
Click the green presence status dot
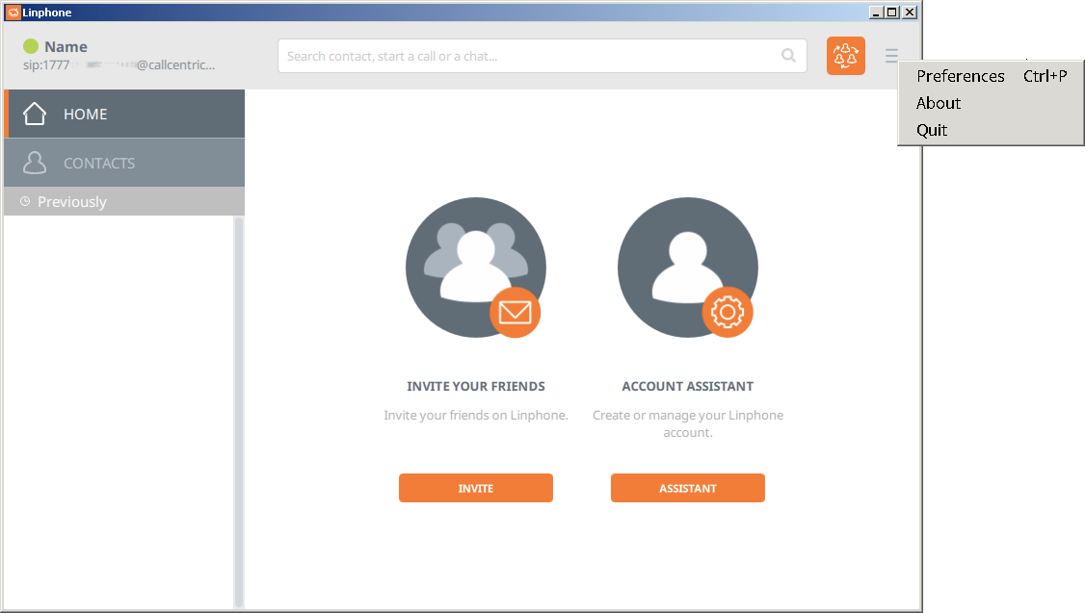point(31,46)
